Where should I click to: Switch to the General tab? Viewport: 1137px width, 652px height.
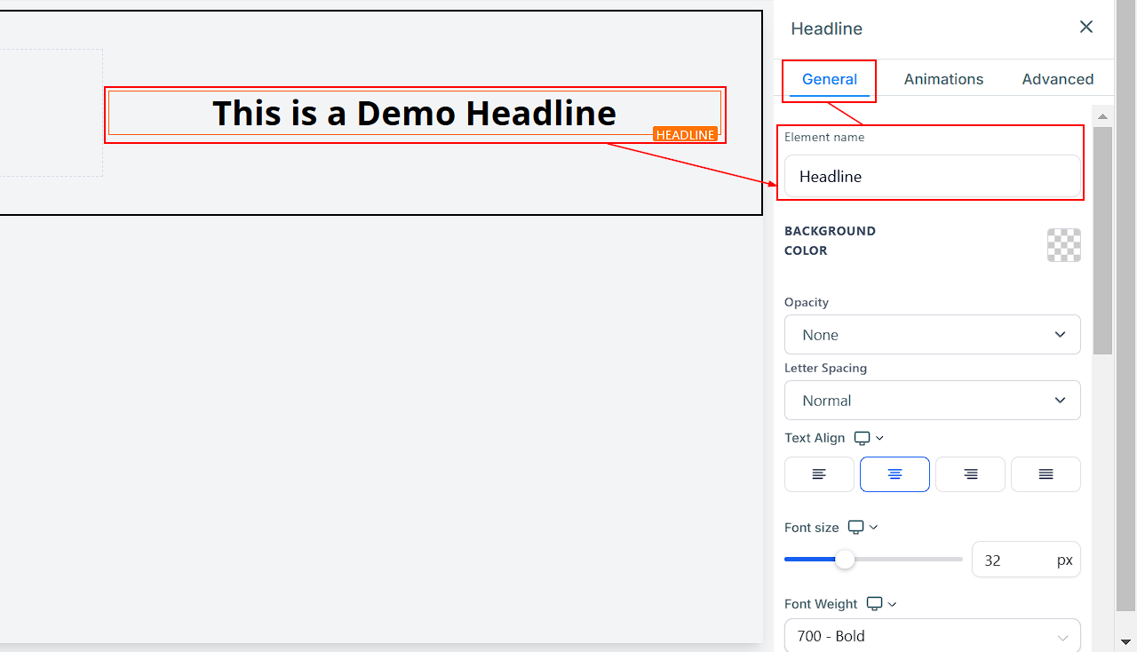[x=830, y=79]
